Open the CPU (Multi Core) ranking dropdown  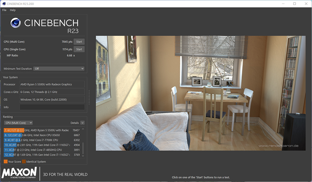[x=18, y=123]
